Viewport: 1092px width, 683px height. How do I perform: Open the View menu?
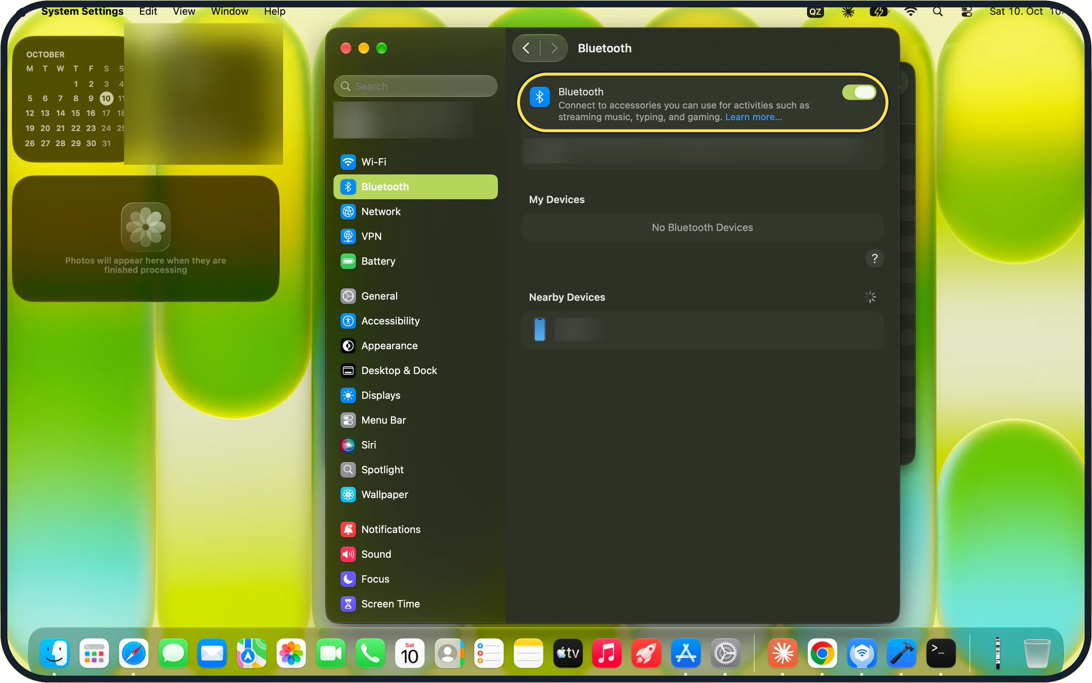tap(184, 11)
